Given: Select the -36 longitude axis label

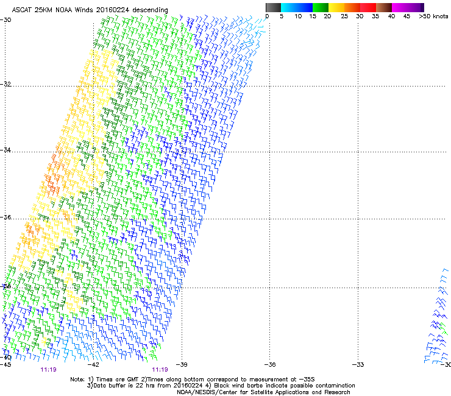Looking at the screenshot, I should [x=270, y=365].
